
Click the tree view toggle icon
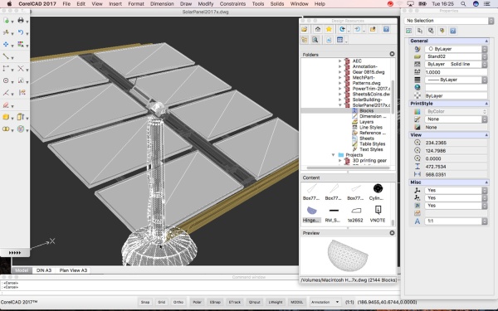pos(305,40)
